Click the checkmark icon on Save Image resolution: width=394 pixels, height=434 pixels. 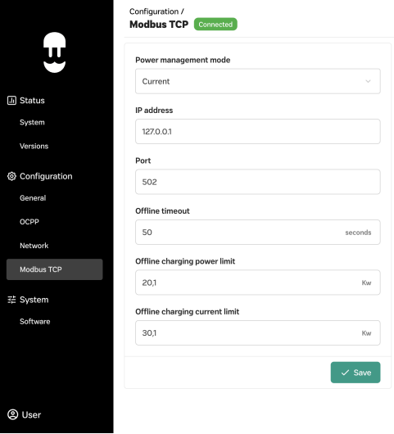coord(345,373)
